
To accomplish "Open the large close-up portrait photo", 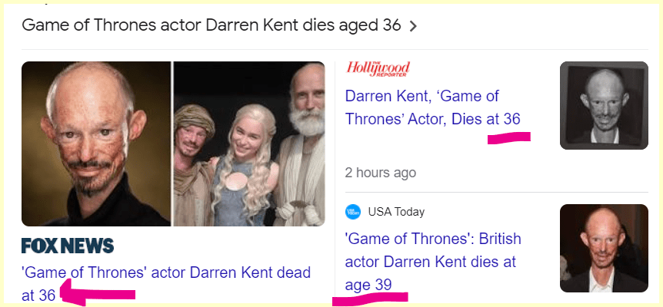I will pyautogui.click(x=96, y=144).
